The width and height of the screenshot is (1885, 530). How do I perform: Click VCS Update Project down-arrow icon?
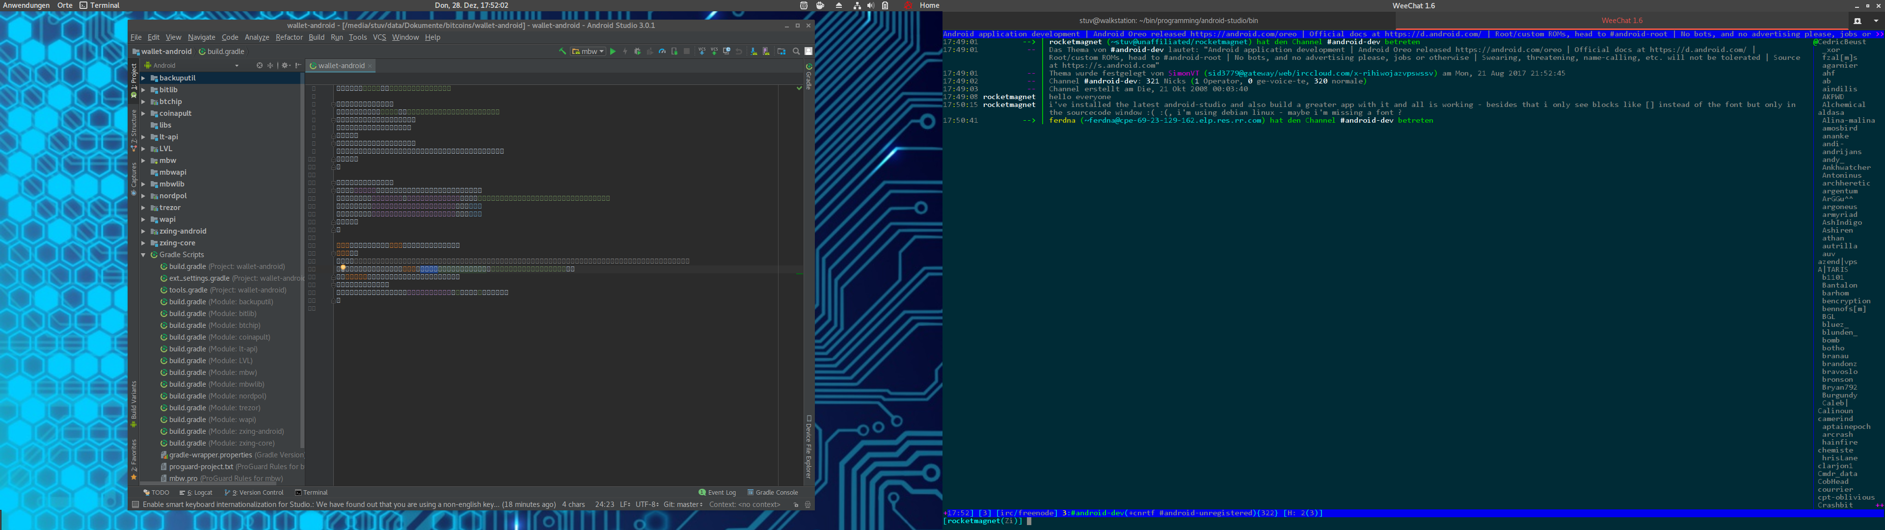click(x=702, y=51)
